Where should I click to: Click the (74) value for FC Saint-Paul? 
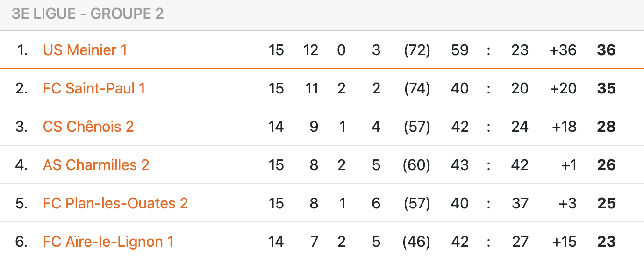point(417,88)
